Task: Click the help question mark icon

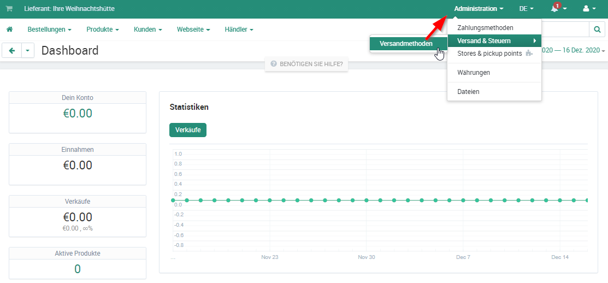Action: 273,63
